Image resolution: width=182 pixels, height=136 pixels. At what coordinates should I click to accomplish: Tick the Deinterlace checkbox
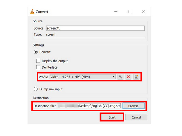(x=38, y=67)
